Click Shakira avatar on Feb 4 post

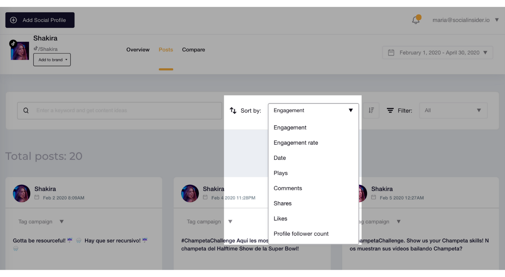[x=190, y=193]
